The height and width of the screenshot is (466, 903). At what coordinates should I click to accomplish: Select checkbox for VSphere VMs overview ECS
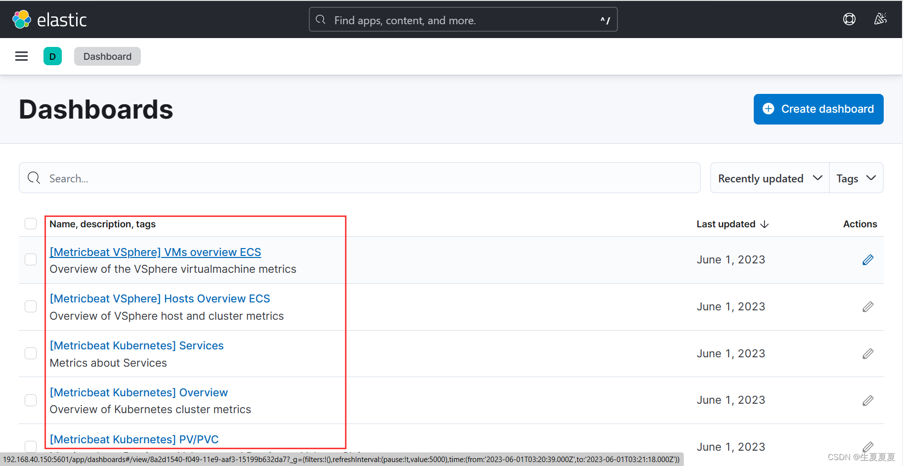point(31,259)
